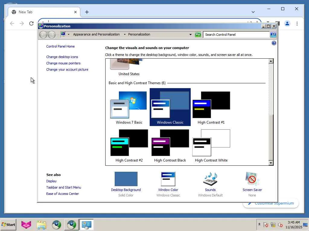Image resolution: width=309 pixels, height=231 pixels.
Task: Go back in Personalization window
Action: 43,35
